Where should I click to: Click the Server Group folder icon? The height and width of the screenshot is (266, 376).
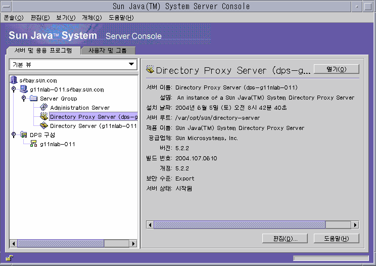(33, 98)
